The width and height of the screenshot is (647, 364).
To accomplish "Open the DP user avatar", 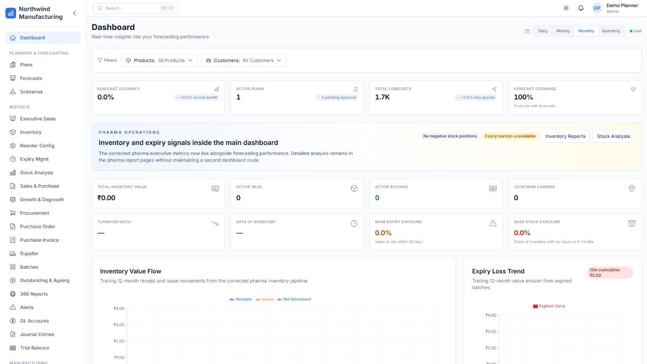I will (597, 8).
